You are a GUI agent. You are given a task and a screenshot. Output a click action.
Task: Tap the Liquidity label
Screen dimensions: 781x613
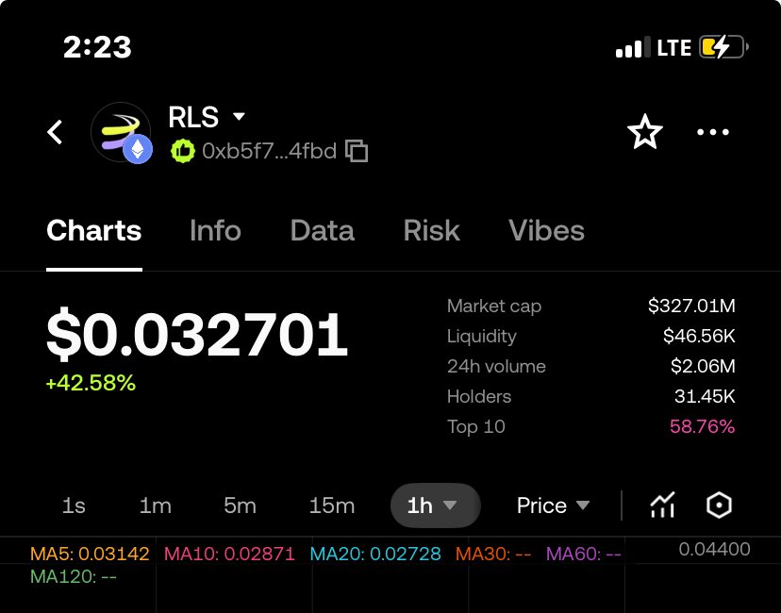click(482, 336)
